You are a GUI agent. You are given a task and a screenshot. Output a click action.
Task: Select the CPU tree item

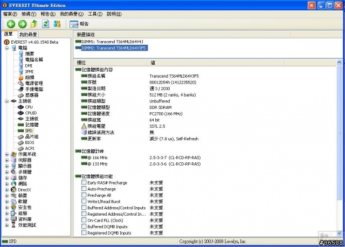pyautogui.click(x=29, y=107)
